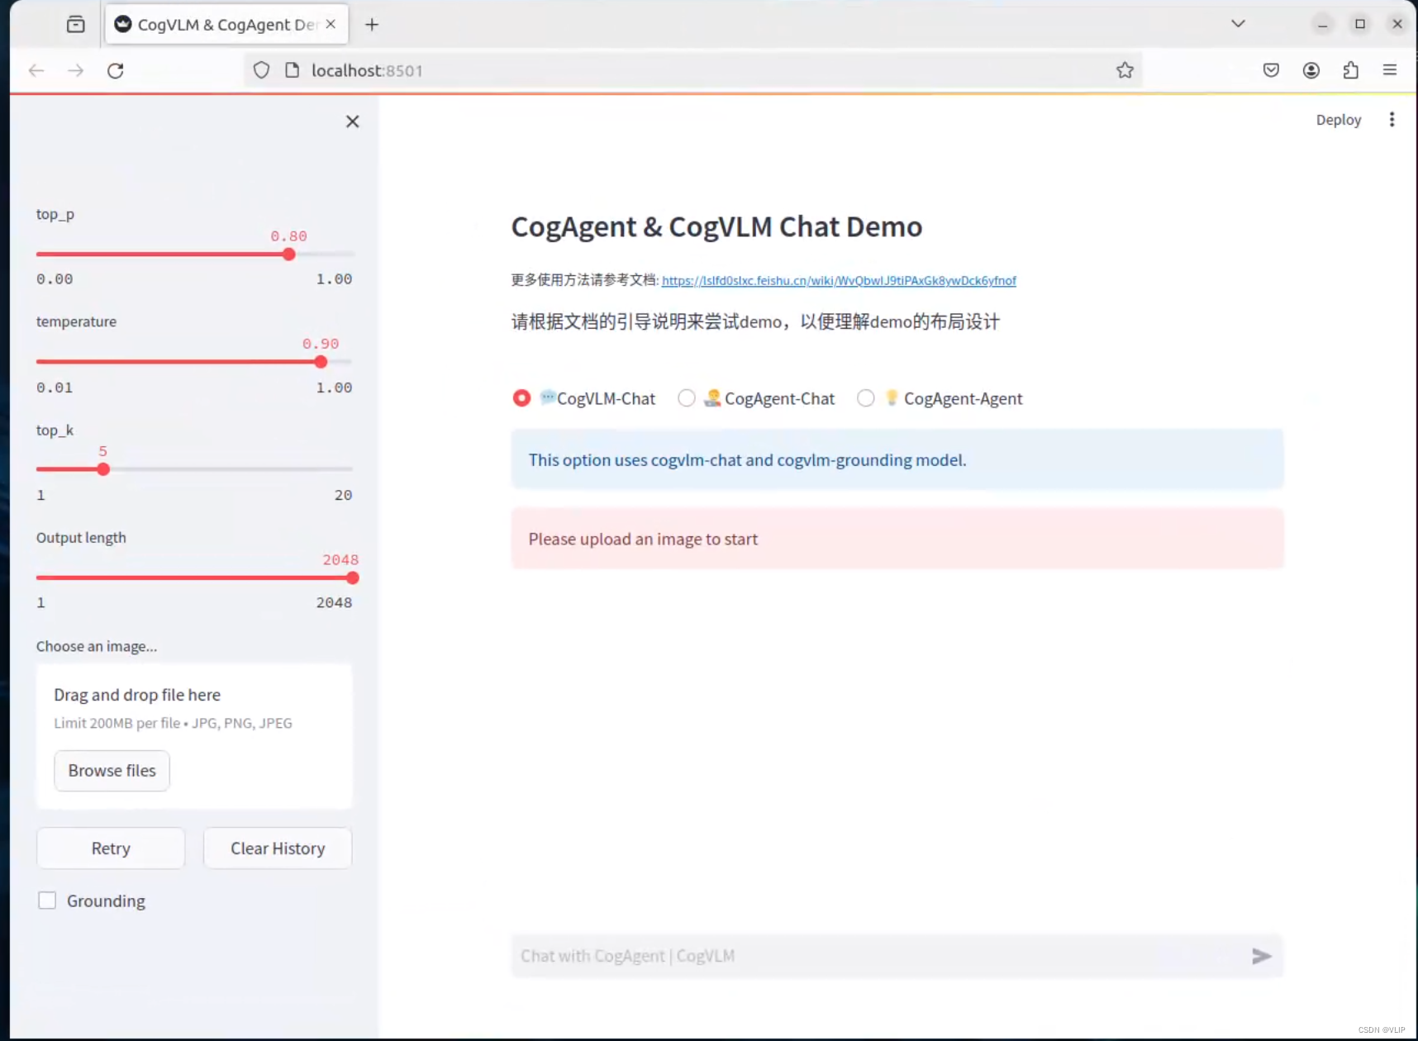Click the temperature slider handle
1418x1041 pixels.
tap(321, 362)
